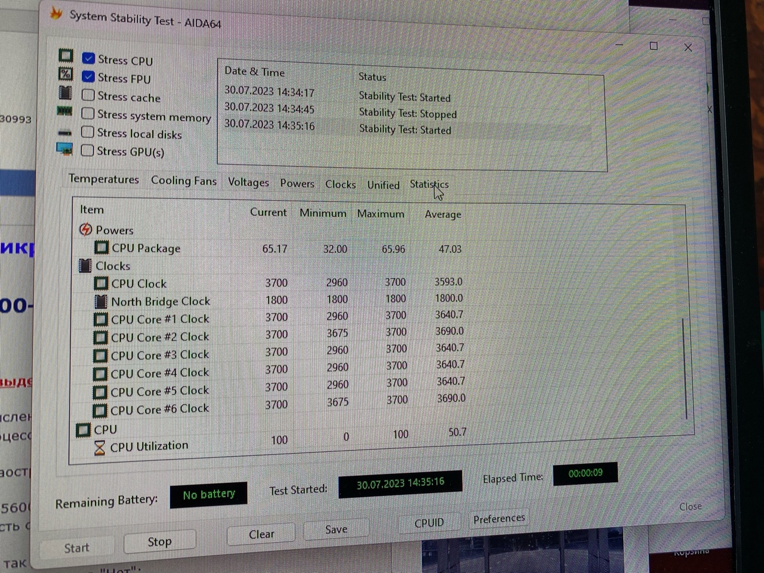764x573 pixels.
Task: Click CPU Package average value 47.03
Action: click(x=450, y=249)
